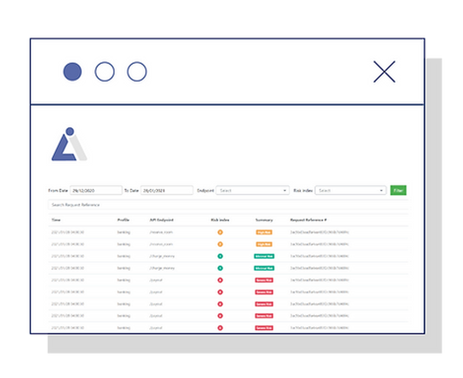This screenshot has width=463, height=378.
Task: Click orange High Risk badge in first row
Action: tap(264, 232)
